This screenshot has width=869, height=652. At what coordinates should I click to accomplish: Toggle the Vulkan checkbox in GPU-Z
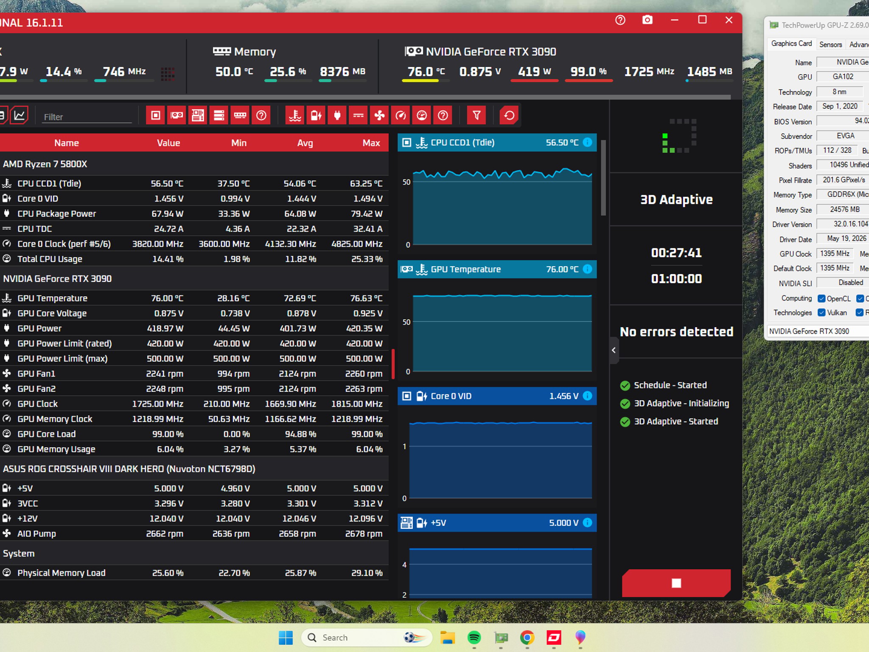[821, 313]
